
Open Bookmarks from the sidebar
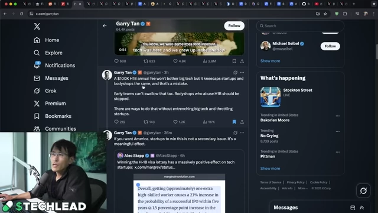click(53, 116)
